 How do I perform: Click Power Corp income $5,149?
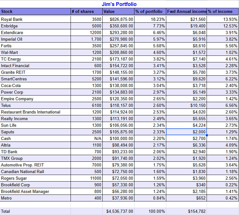186,92
